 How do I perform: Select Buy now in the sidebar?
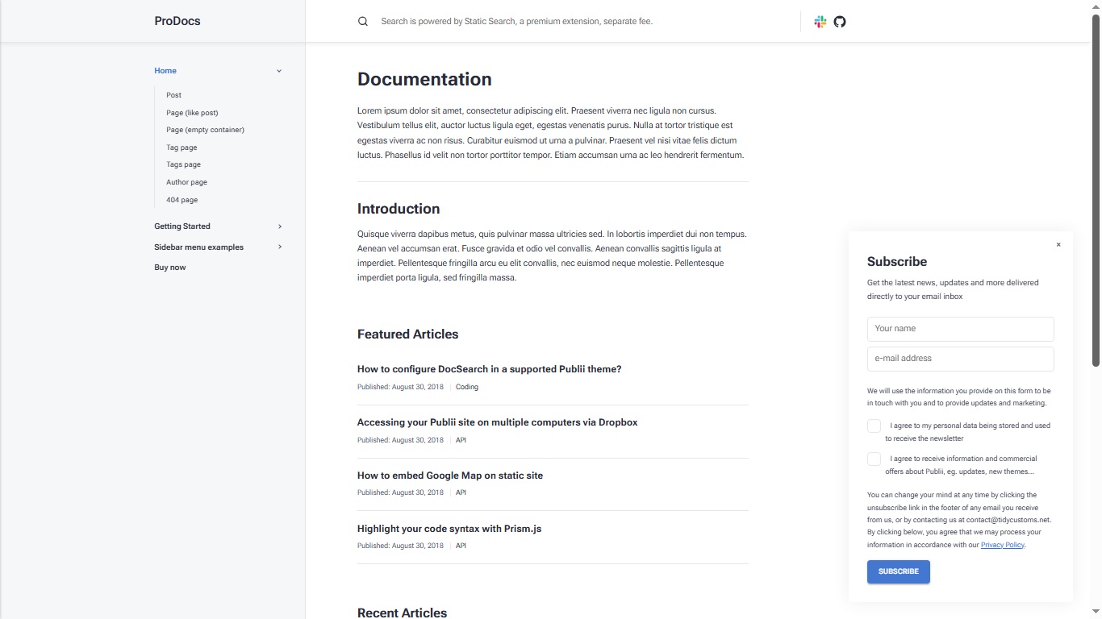[169, 267]
